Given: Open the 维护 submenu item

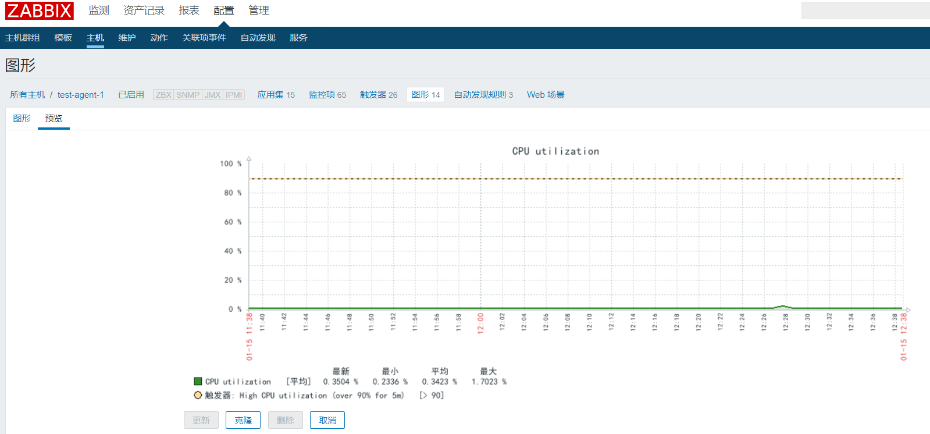Looking at the screenshot, I should (127, 38).
